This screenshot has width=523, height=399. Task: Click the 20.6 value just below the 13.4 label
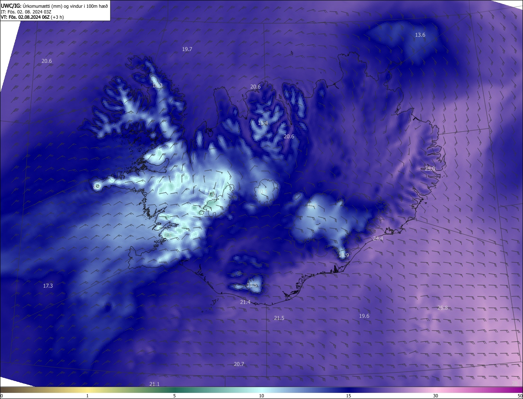(x=289, y=137)
